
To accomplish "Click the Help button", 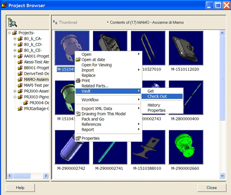I will click(x=20, y=188).
